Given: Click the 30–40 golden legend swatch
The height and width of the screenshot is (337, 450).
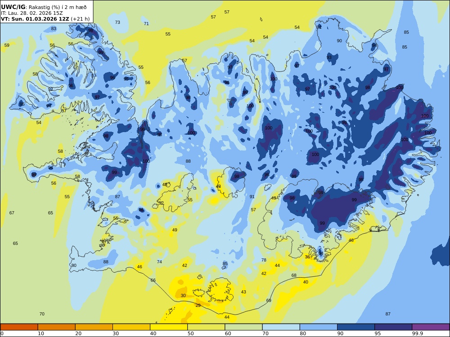Looking at the screenshot, I should click(x=131, y=327).
